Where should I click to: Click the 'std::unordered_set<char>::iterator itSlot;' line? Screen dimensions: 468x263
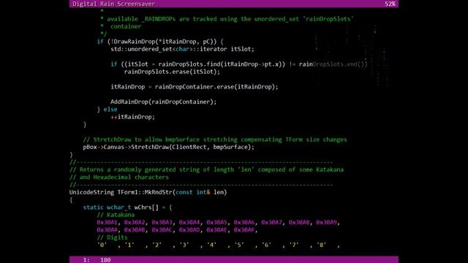pos(182,49)
